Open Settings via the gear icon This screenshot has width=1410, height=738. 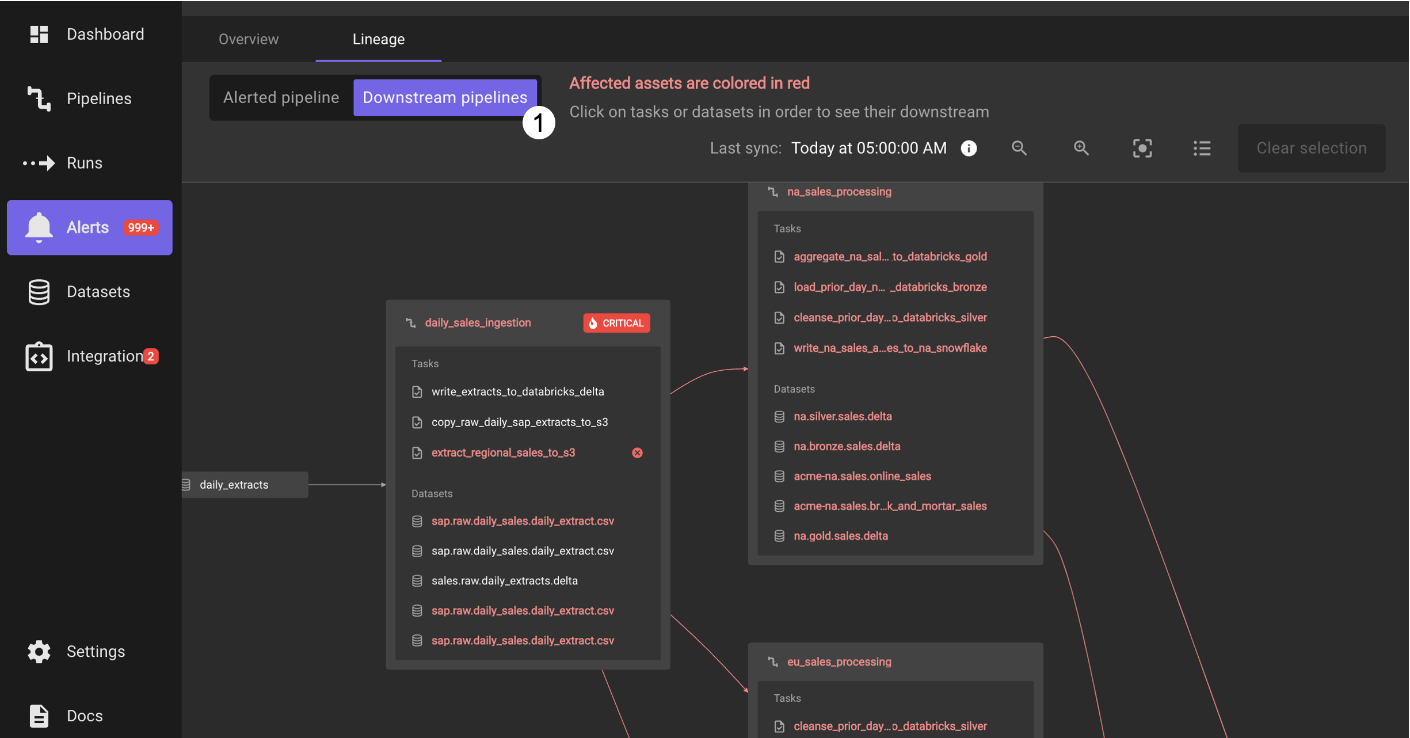(39, 651)
